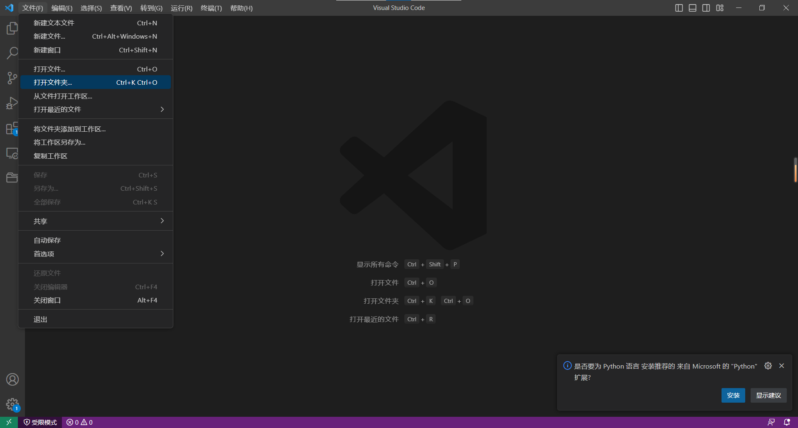The height and width of the screenshot is (428, 798).
Task: Click the feedback icon in status bar
Action: point(771,422)
